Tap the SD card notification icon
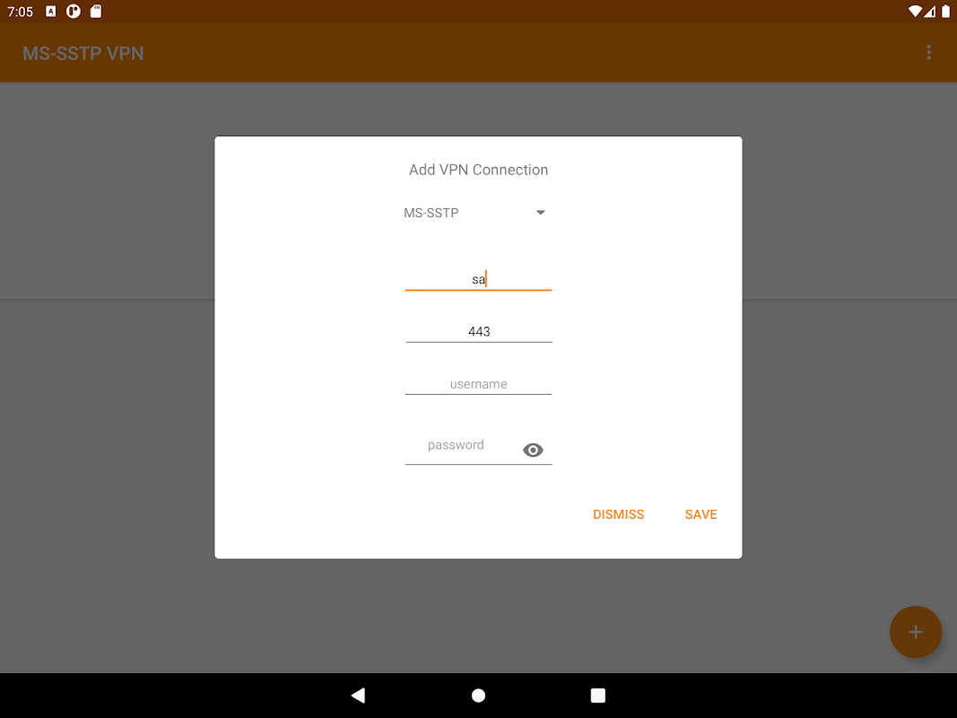 tap(96, 11)
